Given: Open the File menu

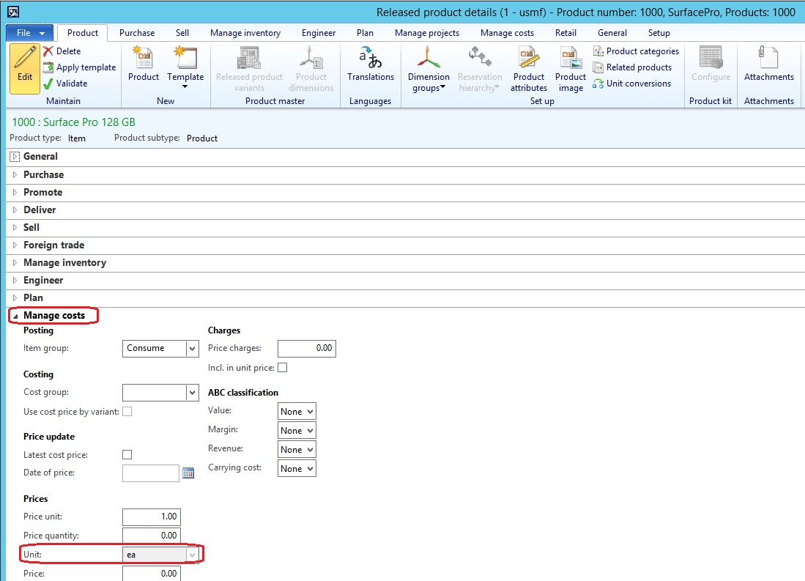Looking at the screenshot, I should tap(23, 32).
